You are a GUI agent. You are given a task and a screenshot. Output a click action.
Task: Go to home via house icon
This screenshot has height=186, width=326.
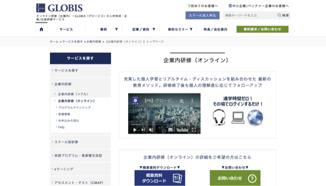pos(41,29)
